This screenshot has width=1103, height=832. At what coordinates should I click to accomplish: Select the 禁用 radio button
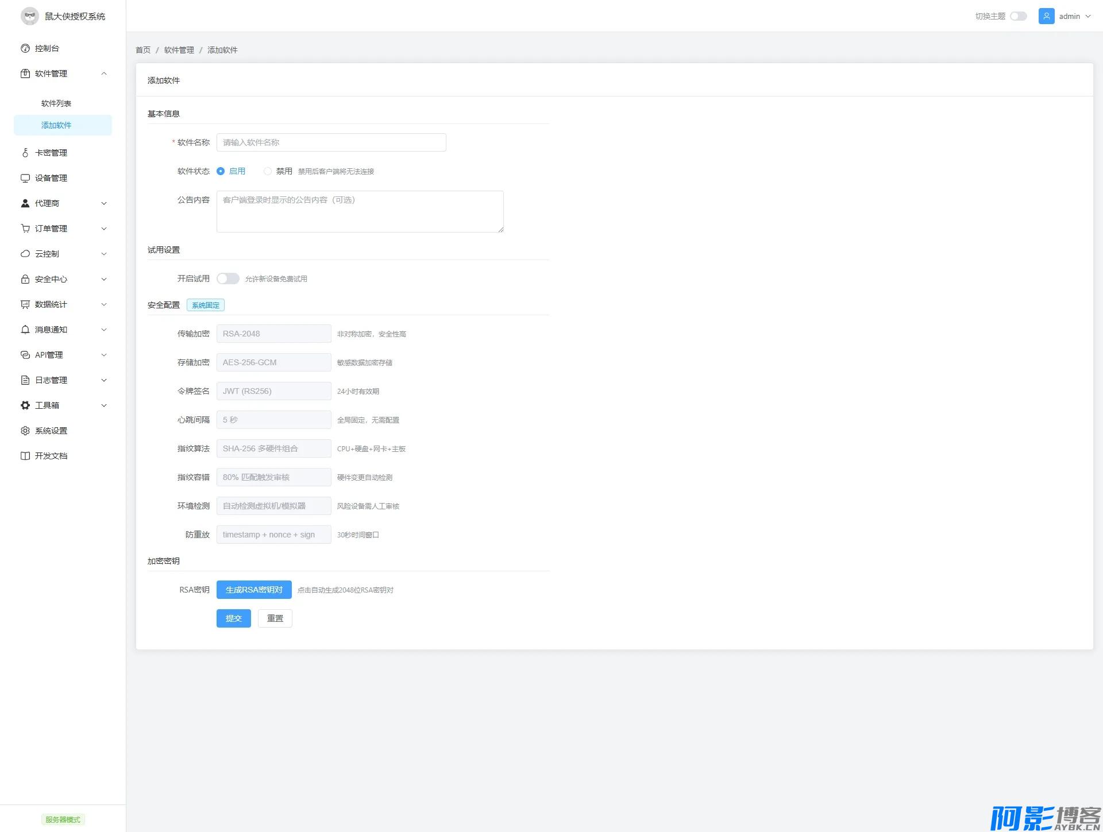tap(268, 171)
